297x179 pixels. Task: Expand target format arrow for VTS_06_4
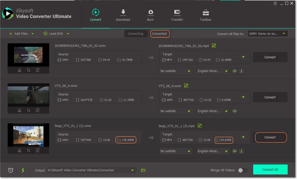click(x=243, y=97)
